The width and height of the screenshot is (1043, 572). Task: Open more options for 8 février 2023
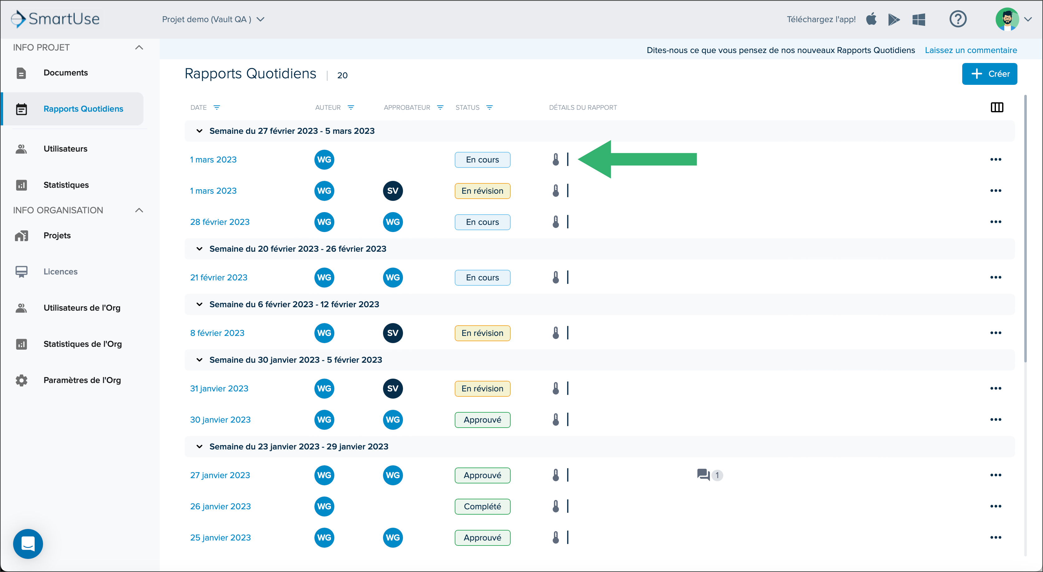point(995,333)
